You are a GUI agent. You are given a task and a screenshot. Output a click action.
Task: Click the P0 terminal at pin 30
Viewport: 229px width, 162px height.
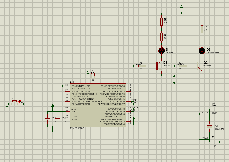(62, 86)
